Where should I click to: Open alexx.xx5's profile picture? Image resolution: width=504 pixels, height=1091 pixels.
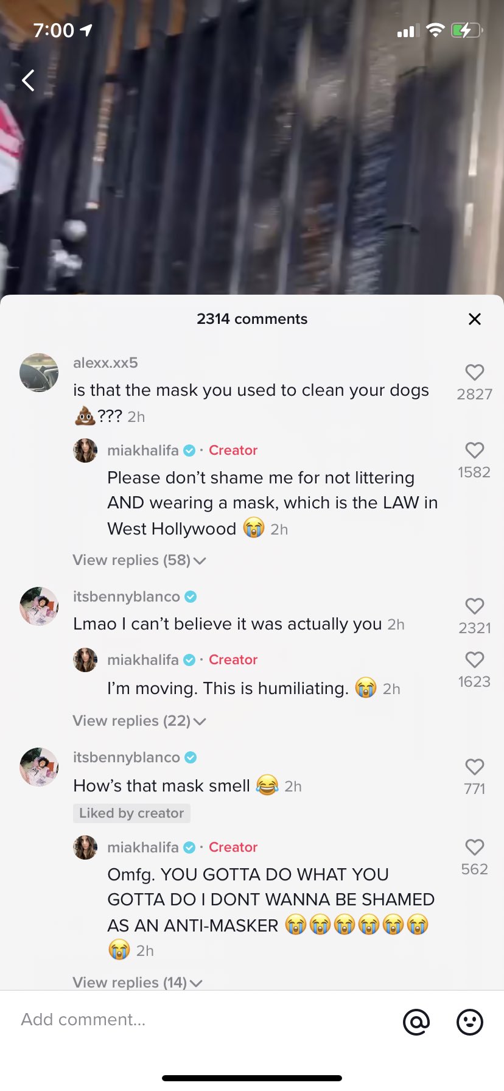[x=39, y=373]
